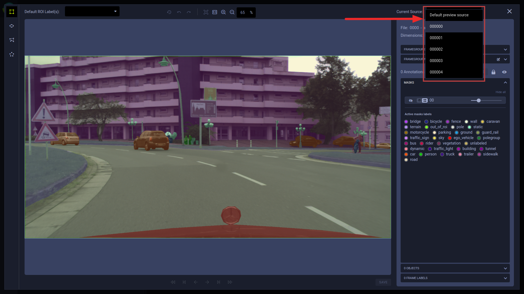The height and width of the screenshot is (294, 524).
Task: Expand the FRAMEGROUP dropdown panel
Action: (506, 49)
